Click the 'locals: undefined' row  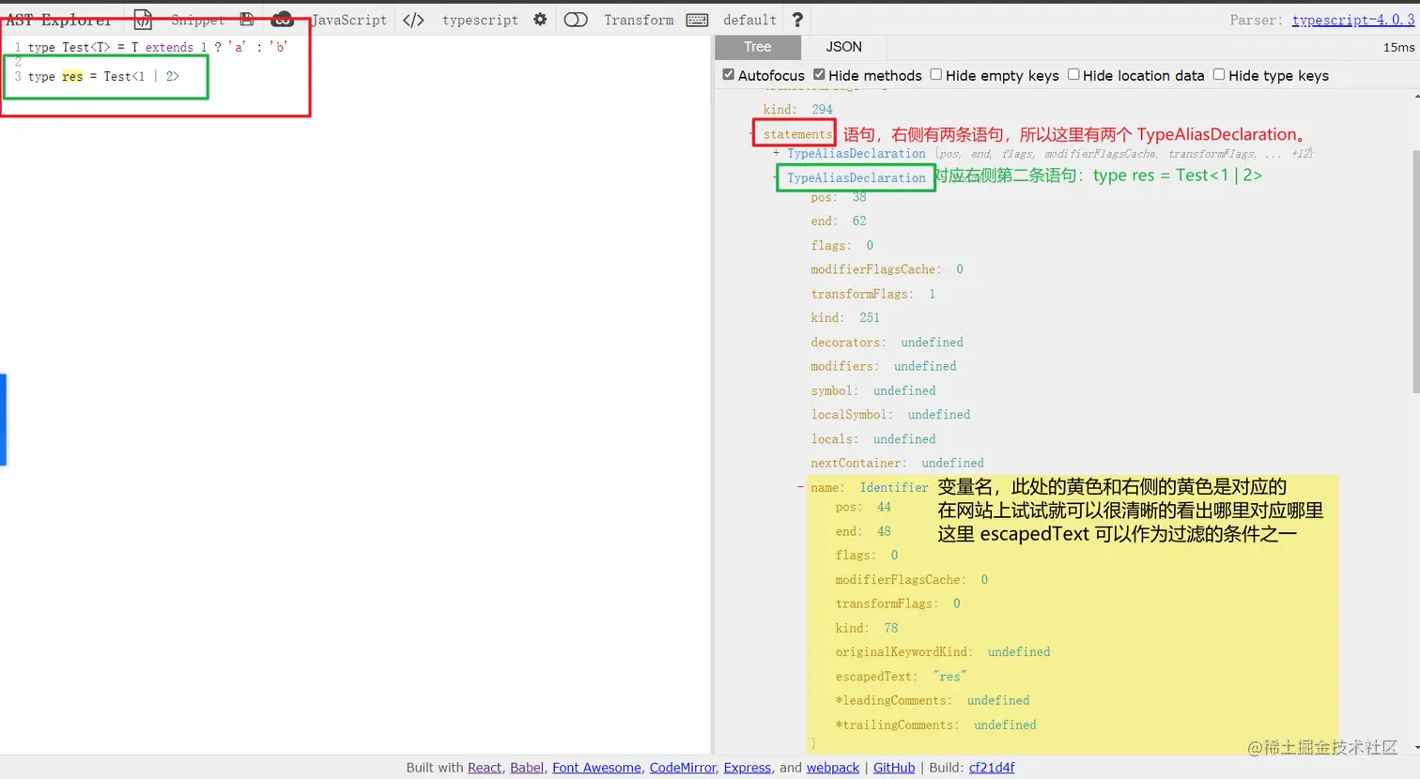873,438
